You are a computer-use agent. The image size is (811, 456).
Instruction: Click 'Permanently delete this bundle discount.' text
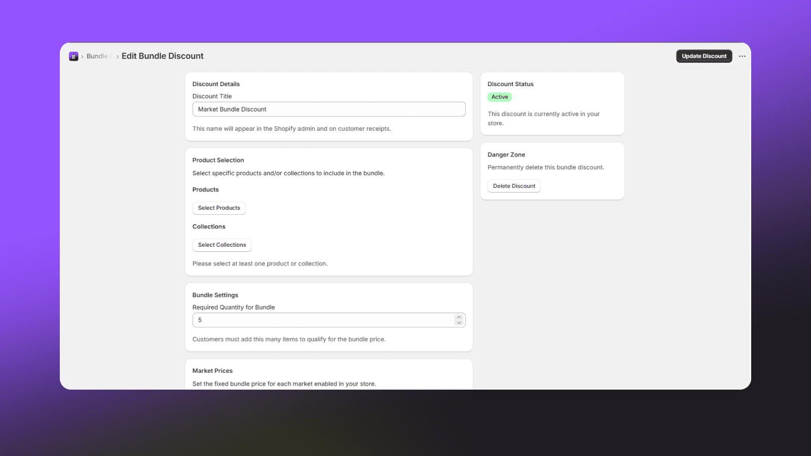point(546,167)
